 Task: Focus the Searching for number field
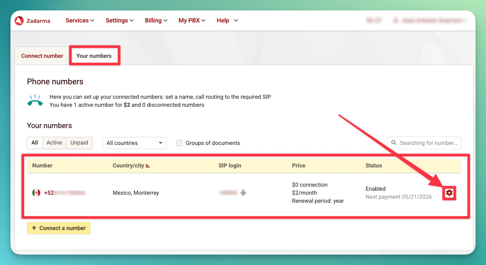pyautogui.click(x=424, y=143)
